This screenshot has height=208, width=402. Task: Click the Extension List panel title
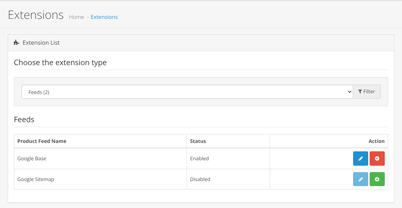point(41,43)
